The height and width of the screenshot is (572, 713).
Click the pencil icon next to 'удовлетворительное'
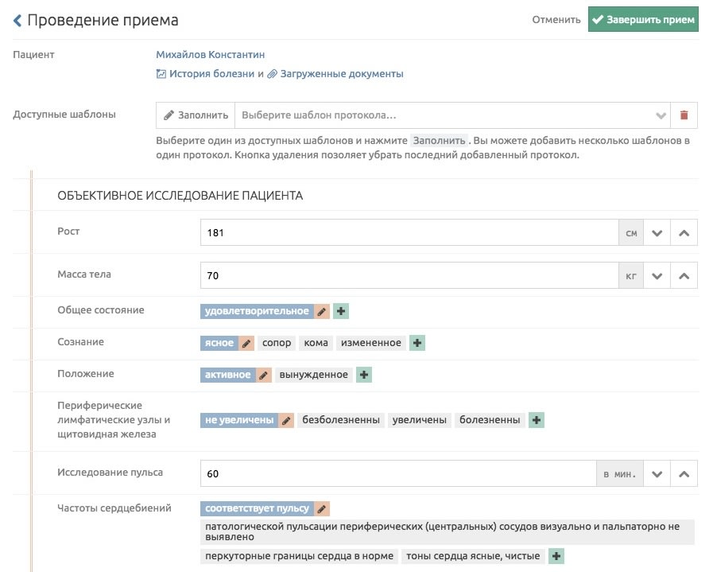click(x=321, y=311)
